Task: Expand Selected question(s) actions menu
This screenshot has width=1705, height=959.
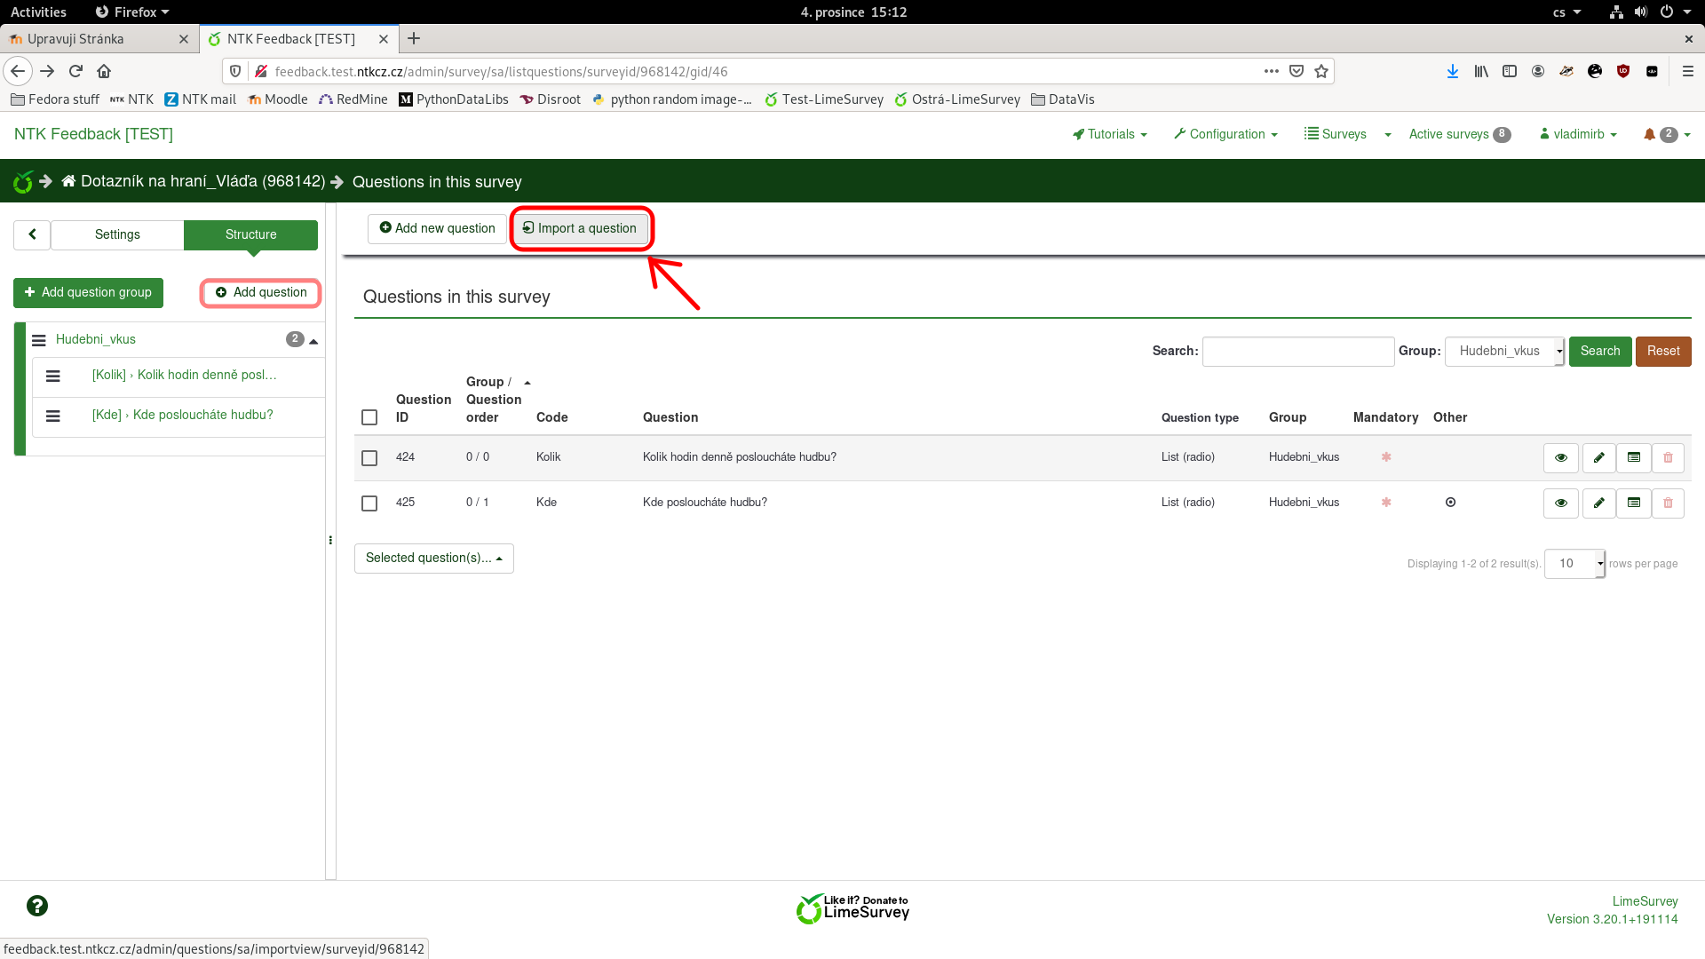Action: click(433, 558)
